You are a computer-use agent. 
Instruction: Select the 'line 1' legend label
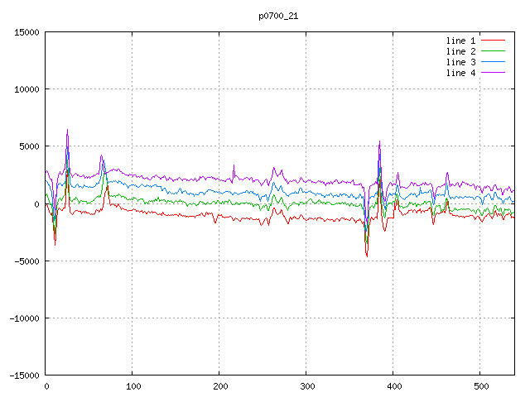pyautogui.click(x=461, y=40)
